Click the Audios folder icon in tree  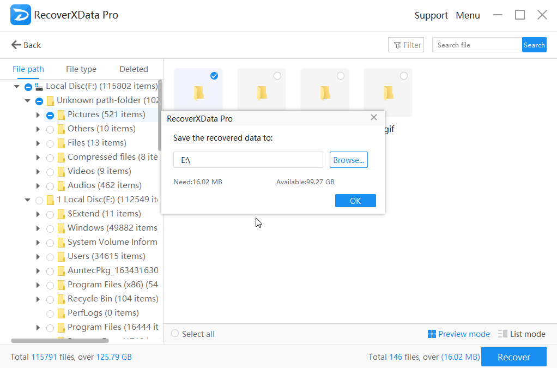61,186
